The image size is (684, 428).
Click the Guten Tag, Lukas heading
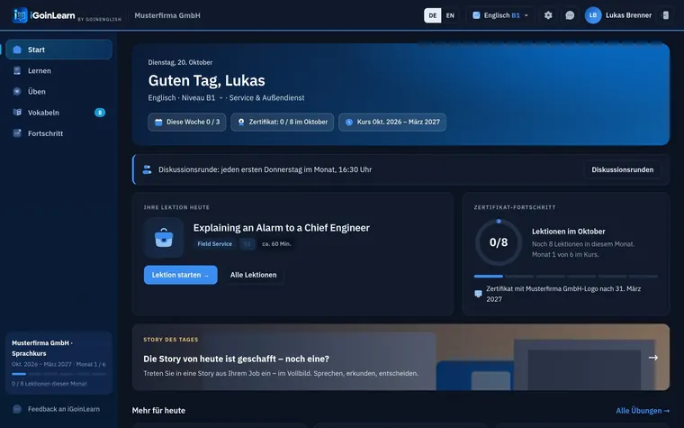pyautogui.click(x=206, y=80)
